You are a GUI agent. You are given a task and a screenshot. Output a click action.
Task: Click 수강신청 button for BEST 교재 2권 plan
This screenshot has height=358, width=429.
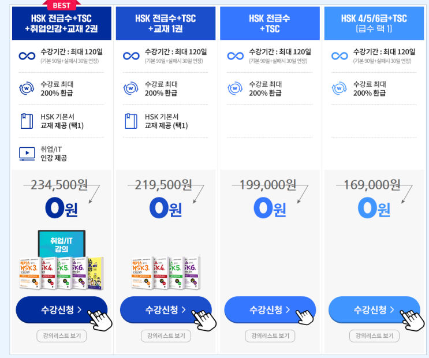click(x=61, y=310)
